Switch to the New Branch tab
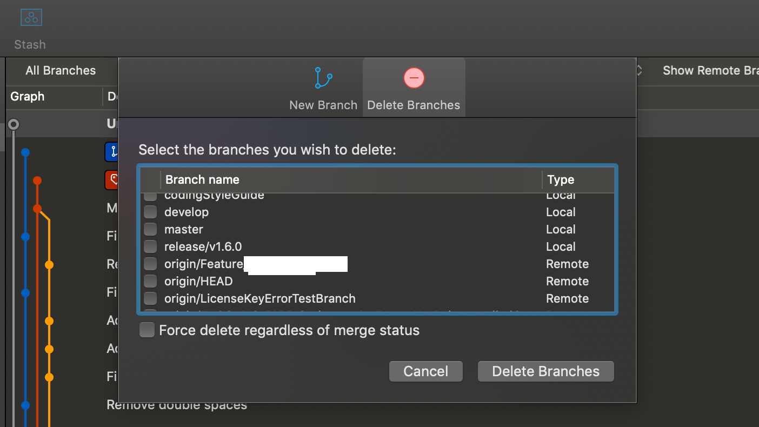 (323, 88)
